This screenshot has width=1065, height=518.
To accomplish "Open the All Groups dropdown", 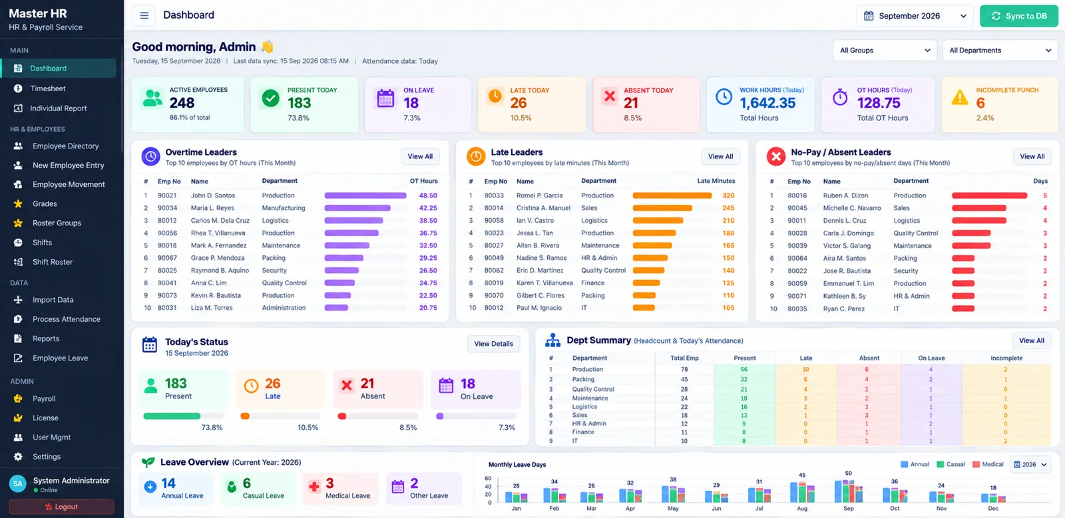I will (x=885, y=51).
